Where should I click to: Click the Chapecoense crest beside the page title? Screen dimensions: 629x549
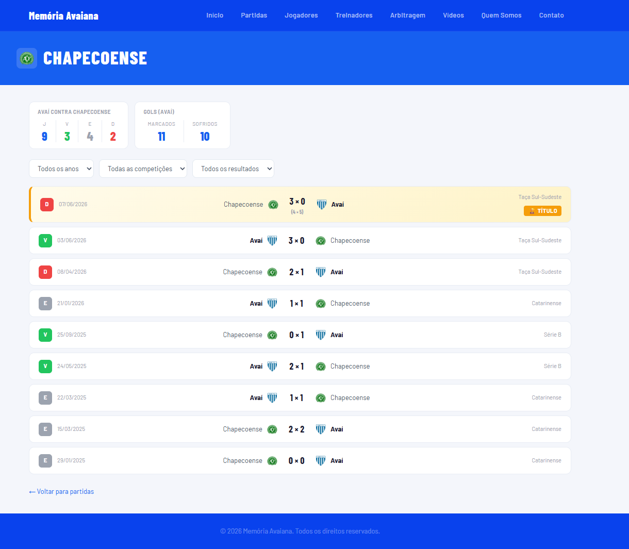pyautogui.click(x=27, y=58)
